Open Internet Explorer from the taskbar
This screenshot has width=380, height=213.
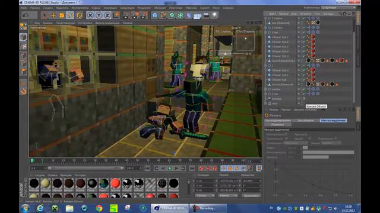pos(40,208)
